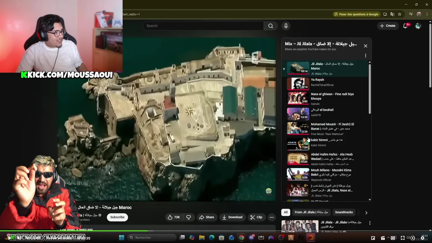
Task: Open File Explorer from taskbar
Action: [202, 238]
